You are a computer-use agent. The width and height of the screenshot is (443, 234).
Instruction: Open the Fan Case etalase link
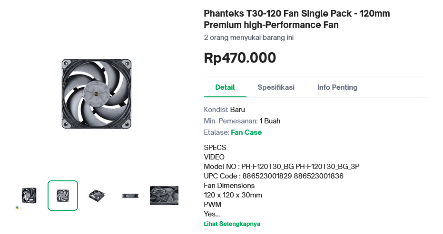246,132
